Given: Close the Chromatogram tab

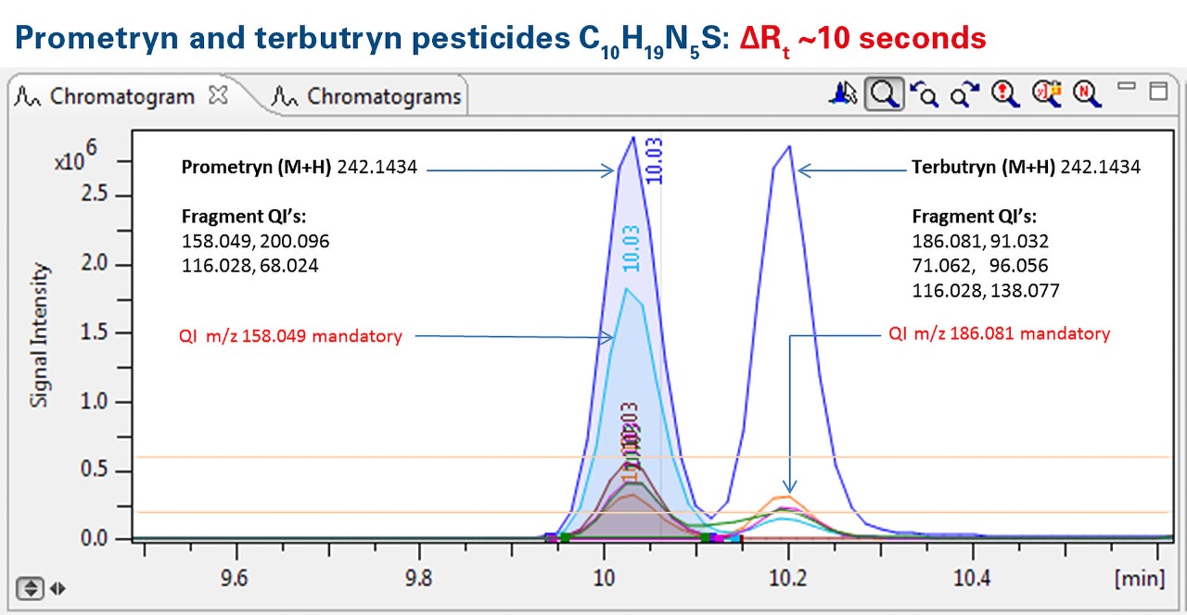Looking at the screenshot, I should pyautogui.click(x=216, y=94).
